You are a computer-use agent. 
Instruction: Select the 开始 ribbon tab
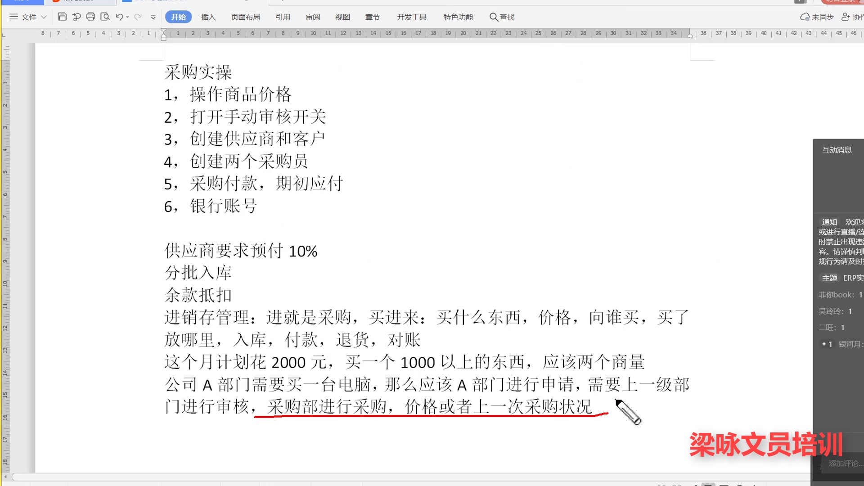(x=178, y=17)
